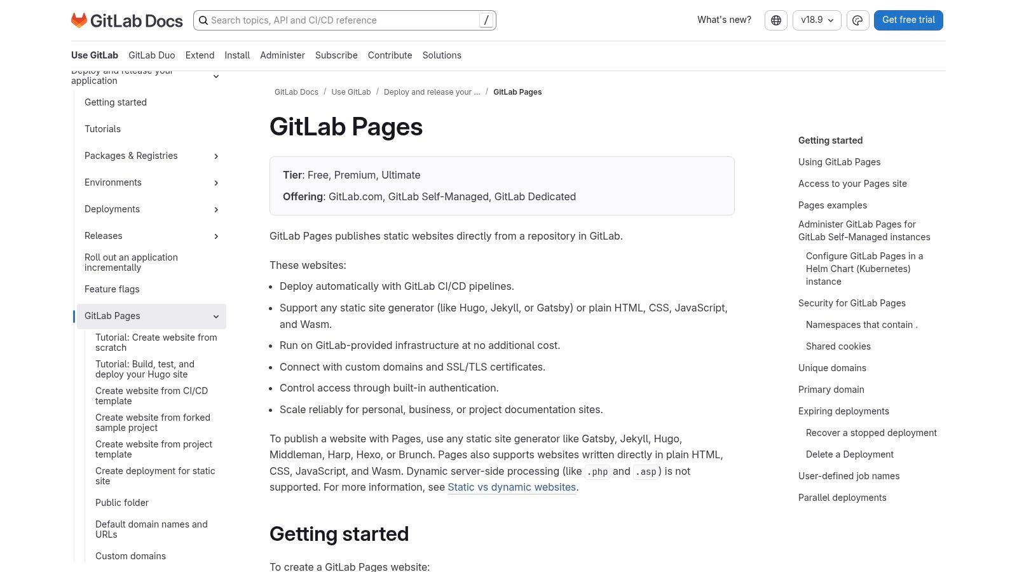Select the Administer menu item
1017x572 pixels.
tap(282, 55)
